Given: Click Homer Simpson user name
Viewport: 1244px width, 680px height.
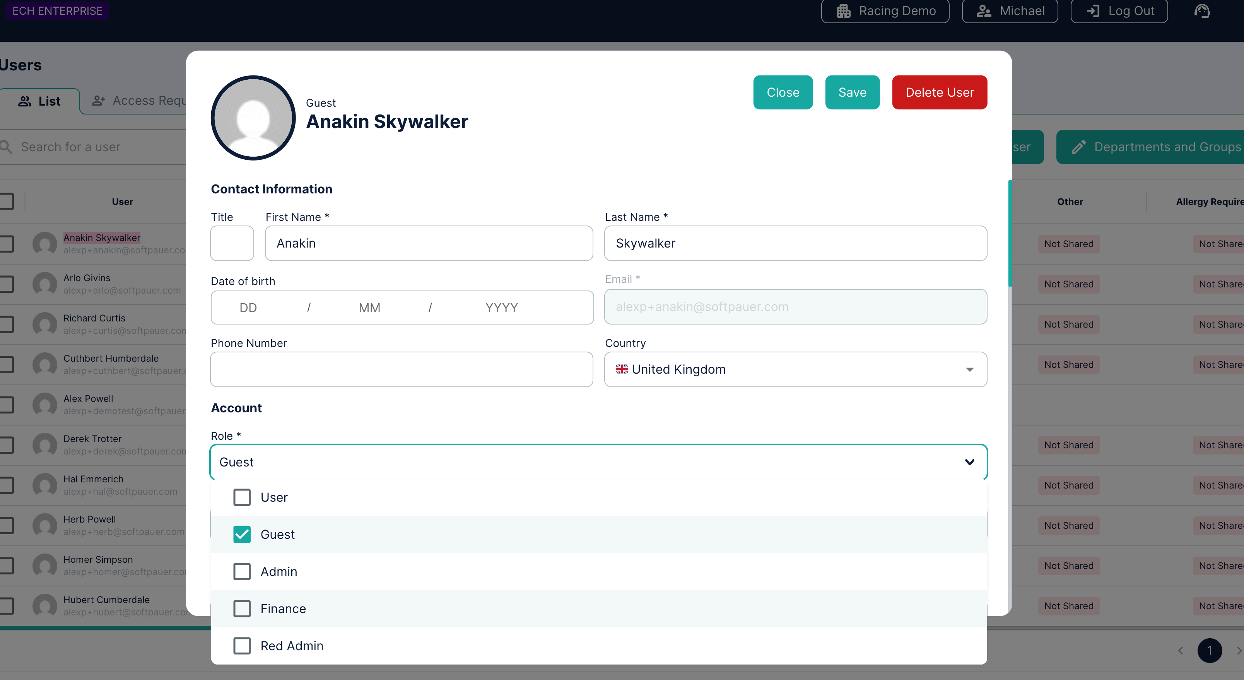Looking at the screenshot, I should point(98,559).
